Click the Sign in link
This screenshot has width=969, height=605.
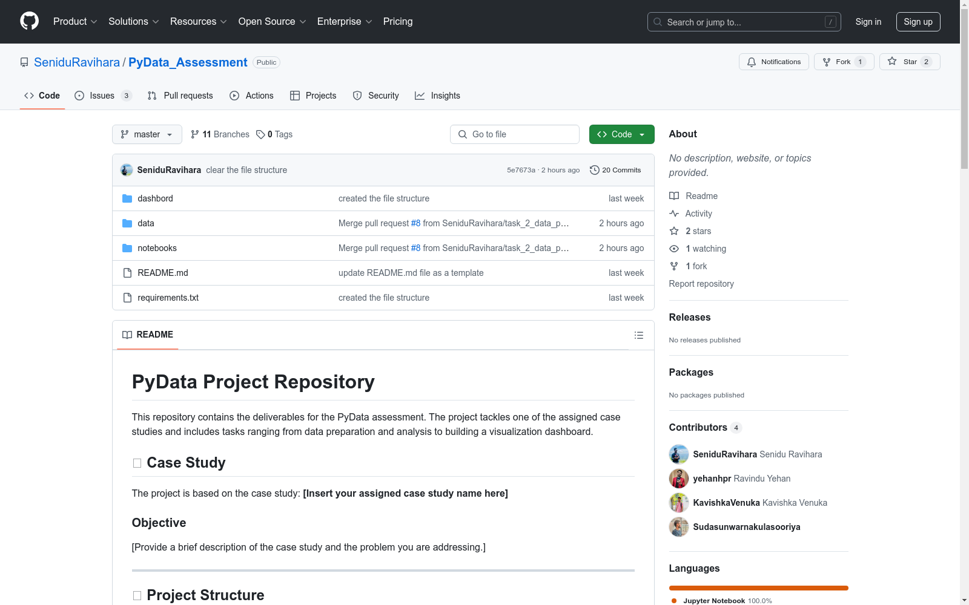click(x=868, y=22)
